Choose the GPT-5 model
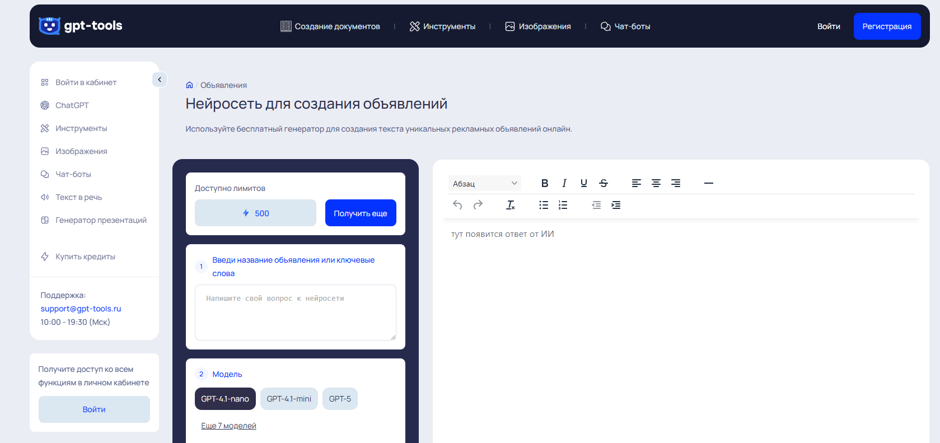This screenshot has width=940, height=443. click(x=340, y=399)
